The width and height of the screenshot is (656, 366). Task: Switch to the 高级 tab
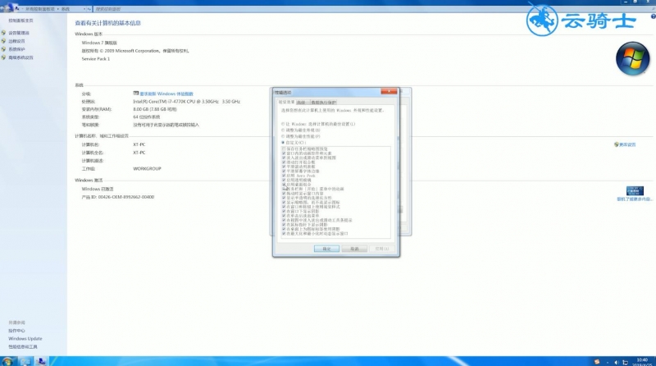click(301, 103)
